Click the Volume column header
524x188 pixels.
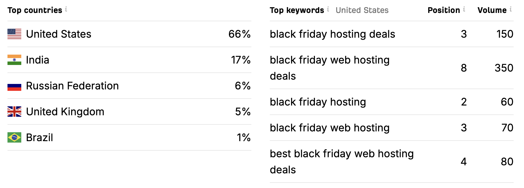pyautogui.click(x=492, y=10)
